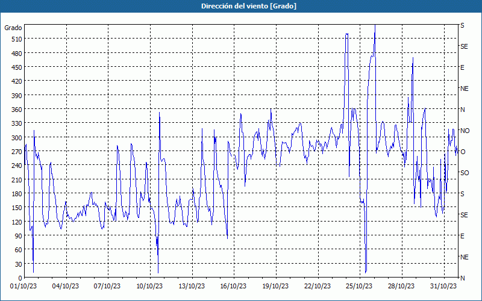Select the "Grado" unit label on the vertical axis
Viewport: 482px width, 301px height.
coord(13,28)
